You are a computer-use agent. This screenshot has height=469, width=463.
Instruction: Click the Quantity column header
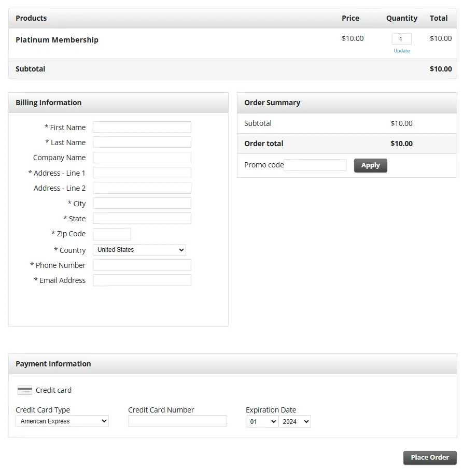tap(402, 18)
